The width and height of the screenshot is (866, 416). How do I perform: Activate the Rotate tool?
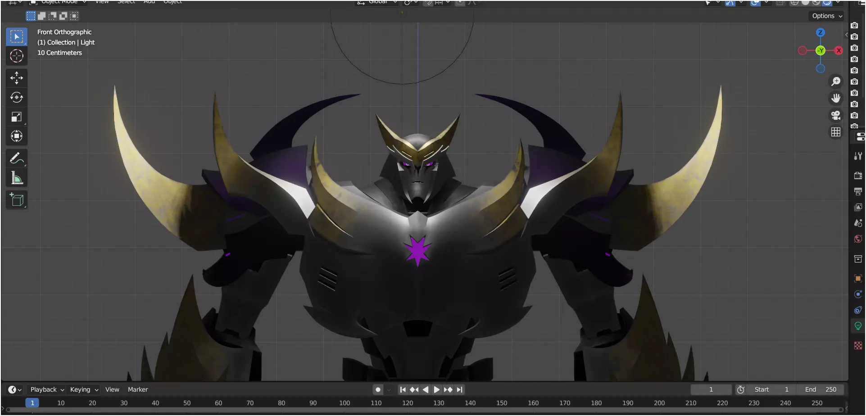17,97
